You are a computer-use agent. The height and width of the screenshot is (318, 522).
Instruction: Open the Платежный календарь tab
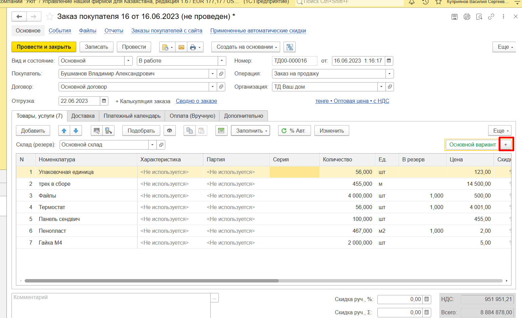(x=132, y=116)
